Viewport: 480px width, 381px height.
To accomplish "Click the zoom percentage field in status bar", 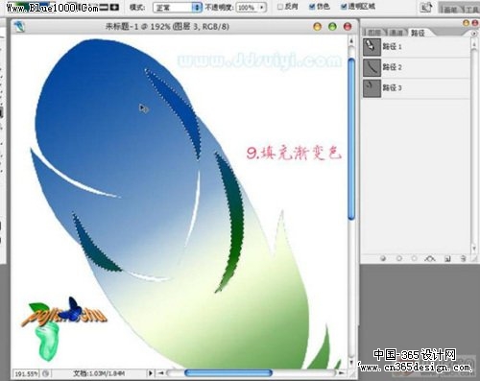I will click(27, 373).
